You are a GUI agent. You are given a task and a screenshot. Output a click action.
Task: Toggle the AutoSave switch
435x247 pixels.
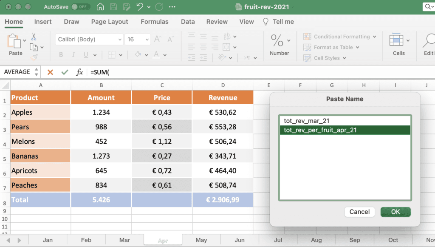tap(80, 7)
